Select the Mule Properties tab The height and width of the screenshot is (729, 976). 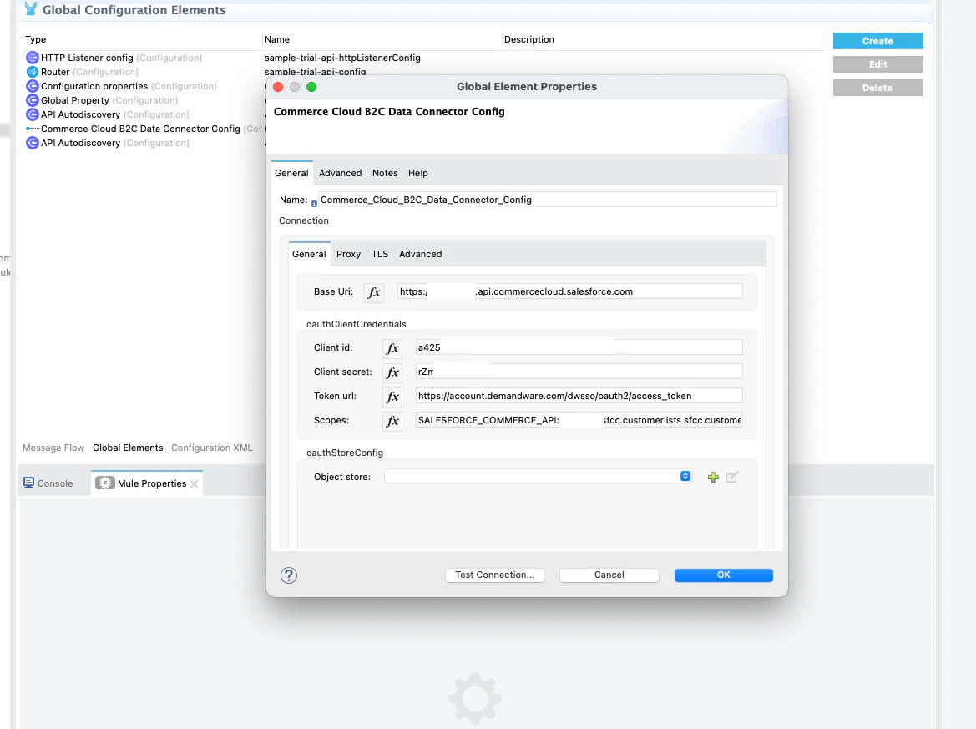147,483
